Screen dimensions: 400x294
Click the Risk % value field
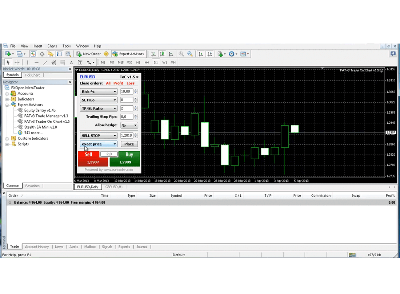coord(127,92)
